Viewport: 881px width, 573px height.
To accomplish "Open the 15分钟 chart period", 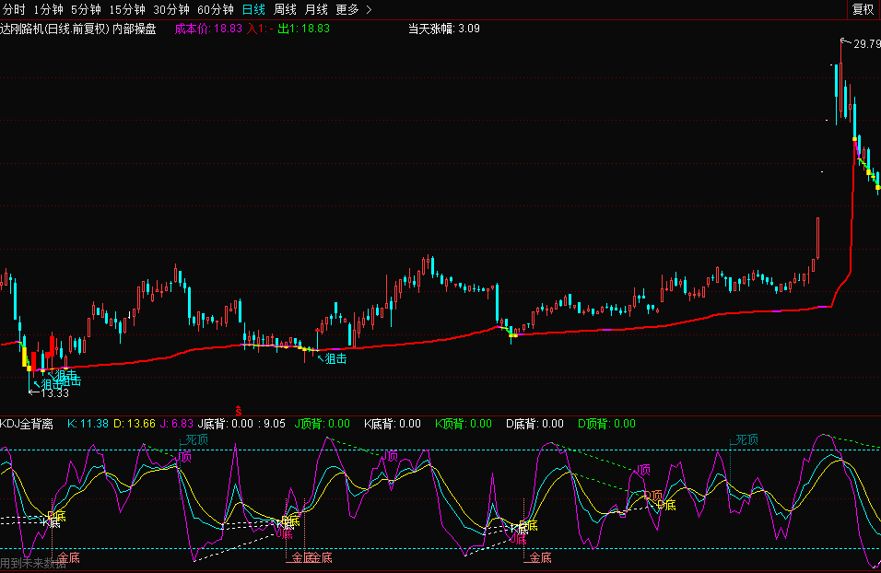I will click(x=127, y=9).
